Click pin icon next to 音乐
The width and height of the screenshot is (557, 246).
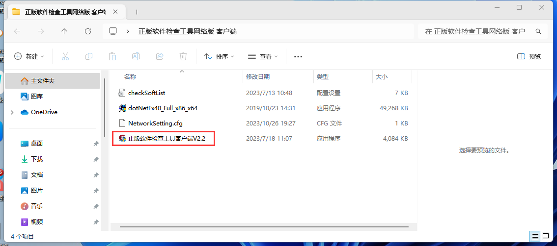click(96, 206)
